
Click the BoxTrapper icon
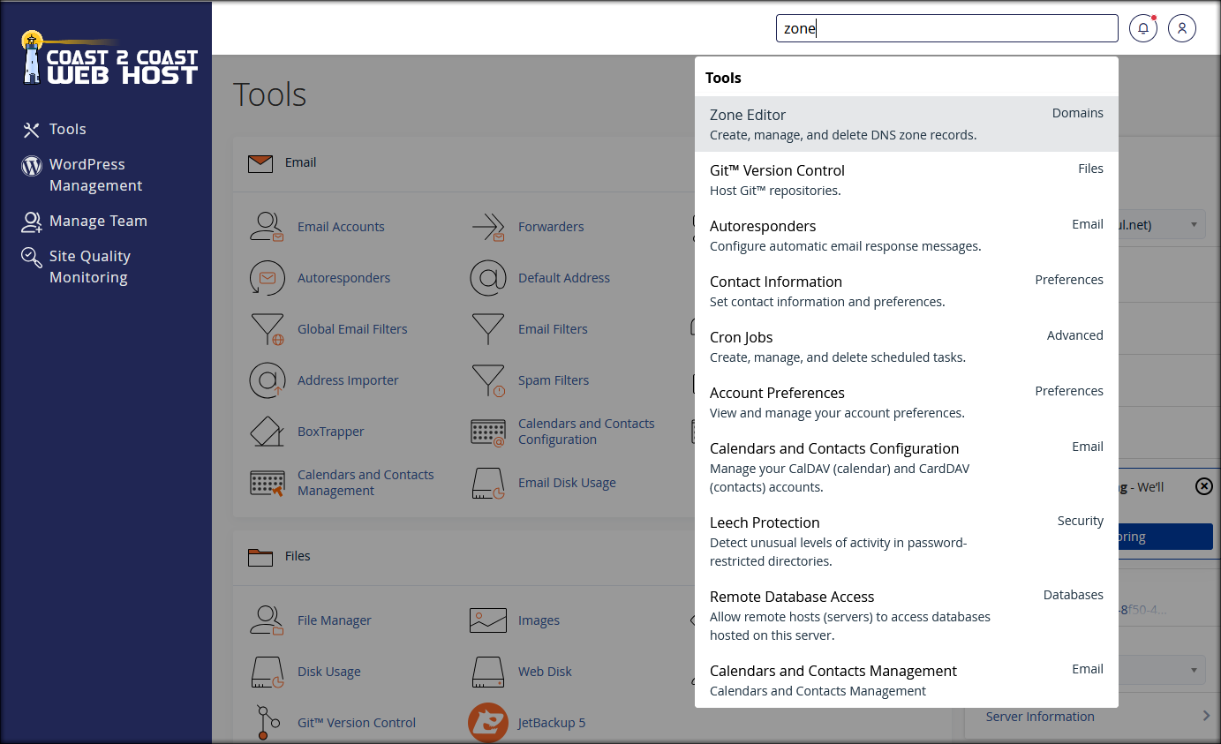(267, 432)
